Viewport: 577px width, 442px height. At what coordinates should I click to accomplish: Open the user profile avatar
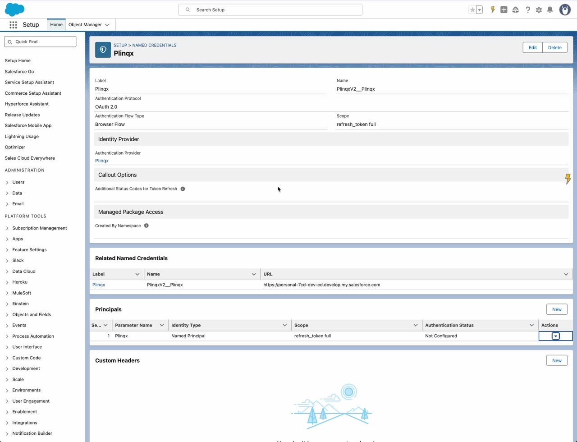tap(565, 9)
